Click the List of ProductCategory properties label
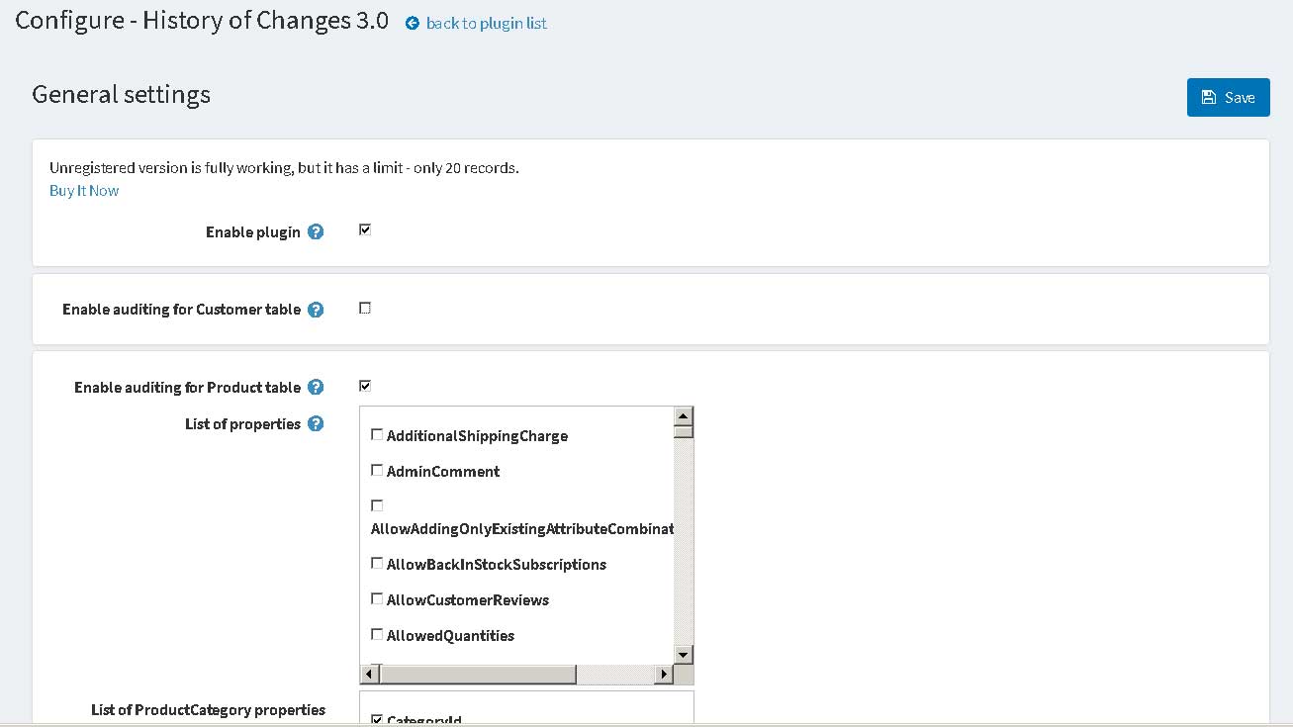Screen dimensions: 1293x727 click(x=208, y=710)
